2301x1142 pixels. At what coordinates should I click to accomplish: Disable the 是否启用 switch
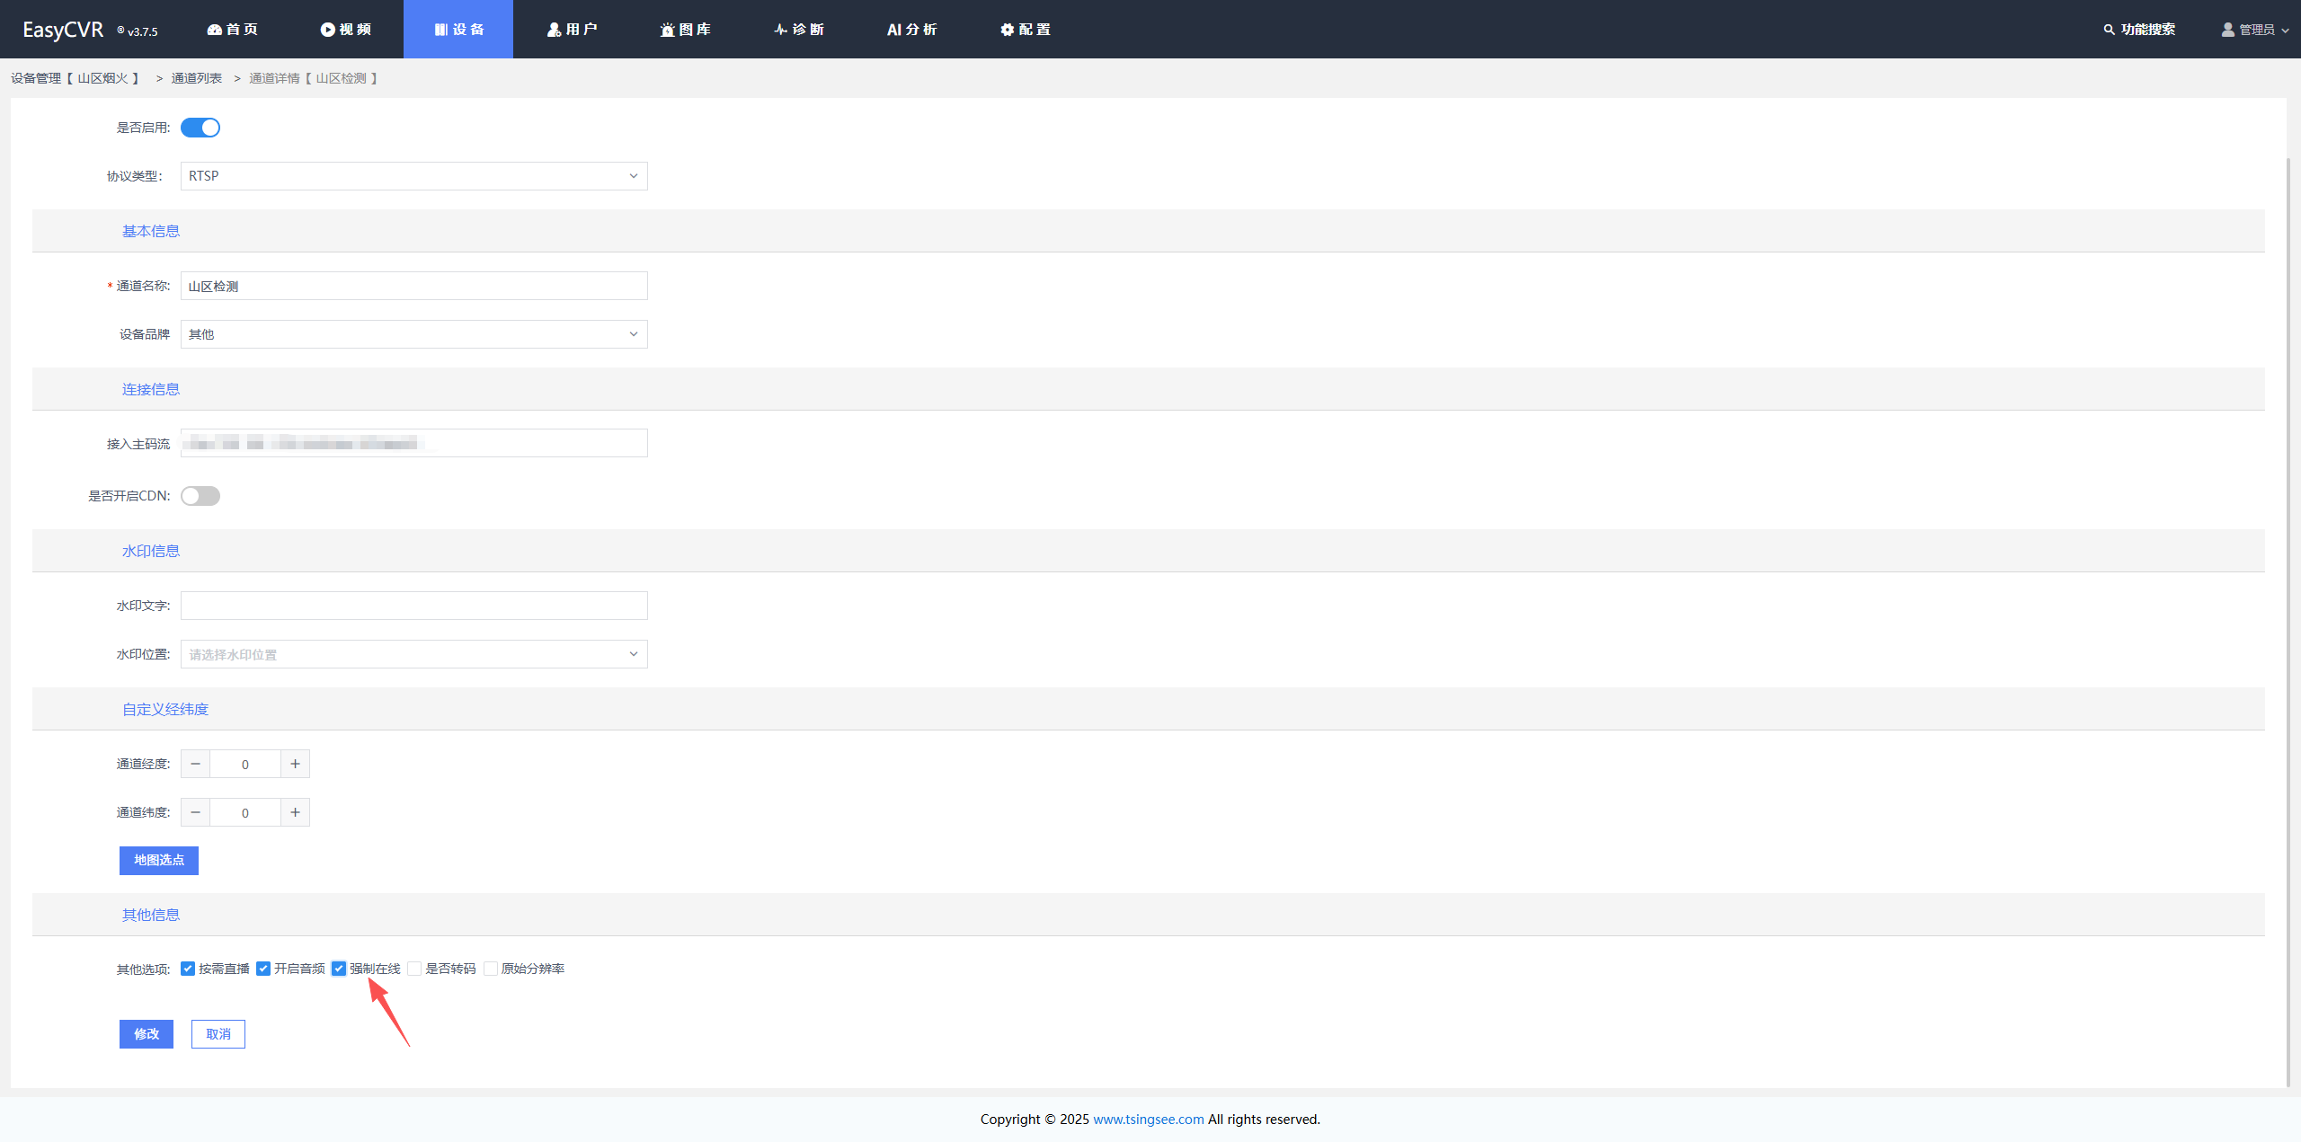pos(200,128)
